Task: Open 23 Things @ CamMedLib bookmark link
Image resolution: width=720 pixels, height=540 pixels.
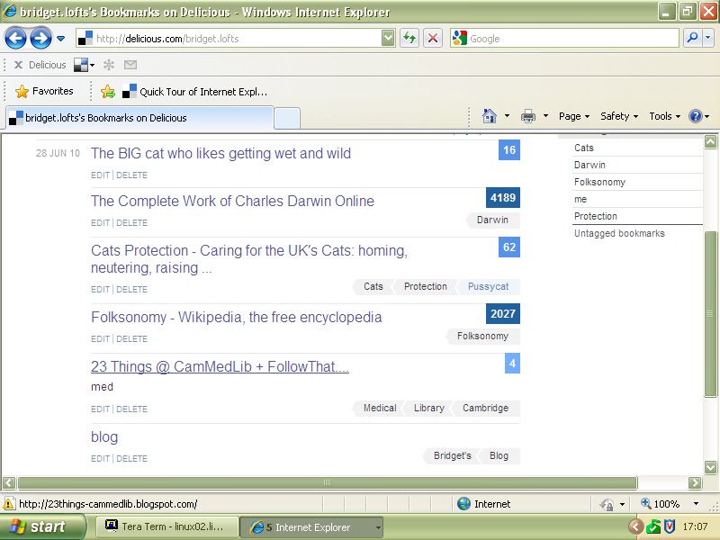Action: pos(220,367)
